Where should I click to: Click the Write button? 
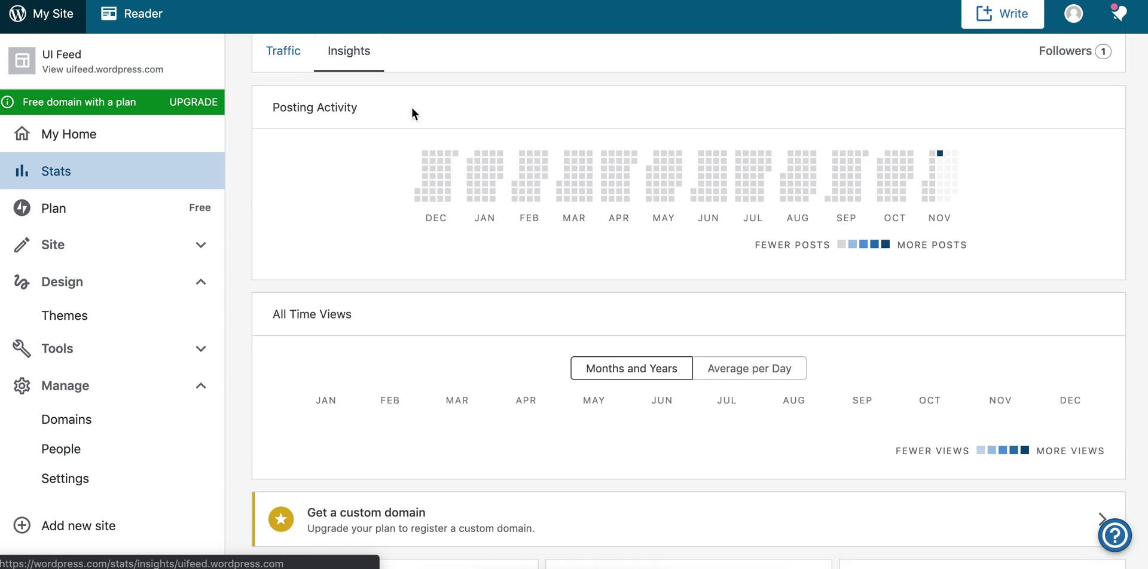1002,13
